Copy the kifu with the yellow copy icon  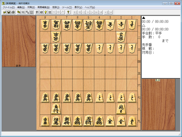point(19,12)
